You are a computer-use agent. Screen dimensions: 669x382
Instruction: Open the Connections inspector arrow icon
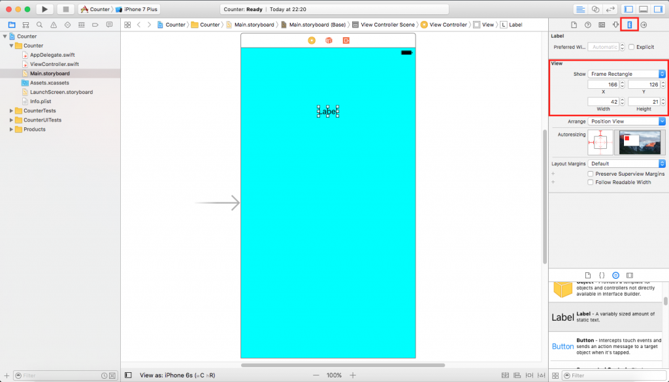[644, 25]
